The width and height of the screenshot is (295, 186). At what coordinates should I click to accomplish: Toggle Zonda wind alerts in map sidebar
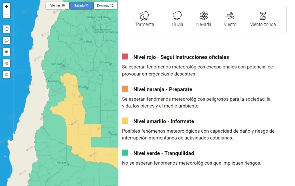7,74
